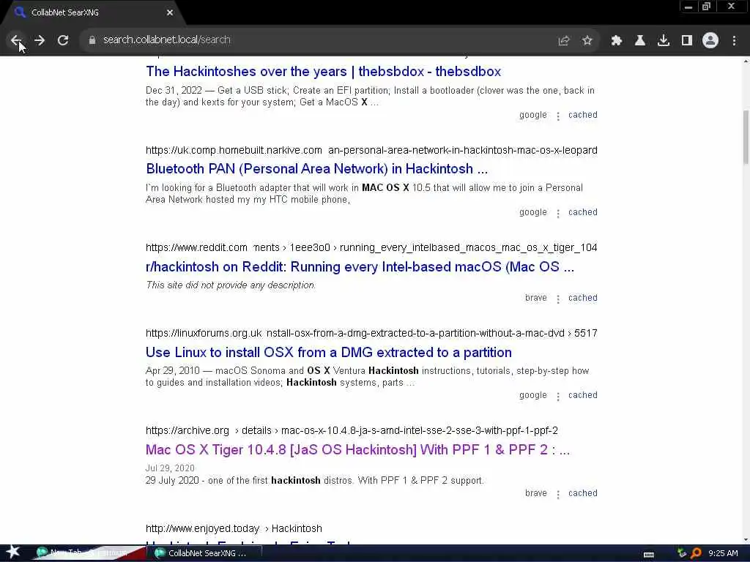Open cached copy of Bluetooth PAN result
The image size is (750, 562).
(582, 212)
